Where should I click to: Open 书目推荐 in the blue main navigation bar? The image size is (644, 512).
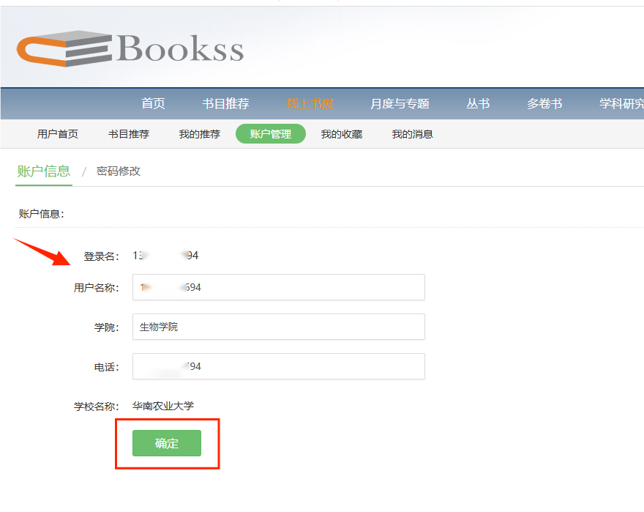point(225,103)
